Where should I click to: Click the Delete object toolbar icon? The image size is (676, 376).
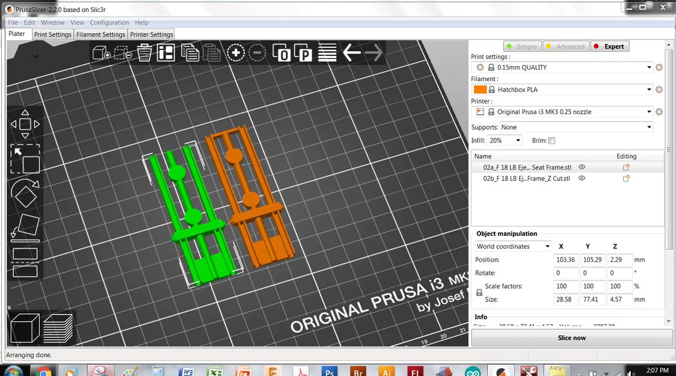click(123, 53)
